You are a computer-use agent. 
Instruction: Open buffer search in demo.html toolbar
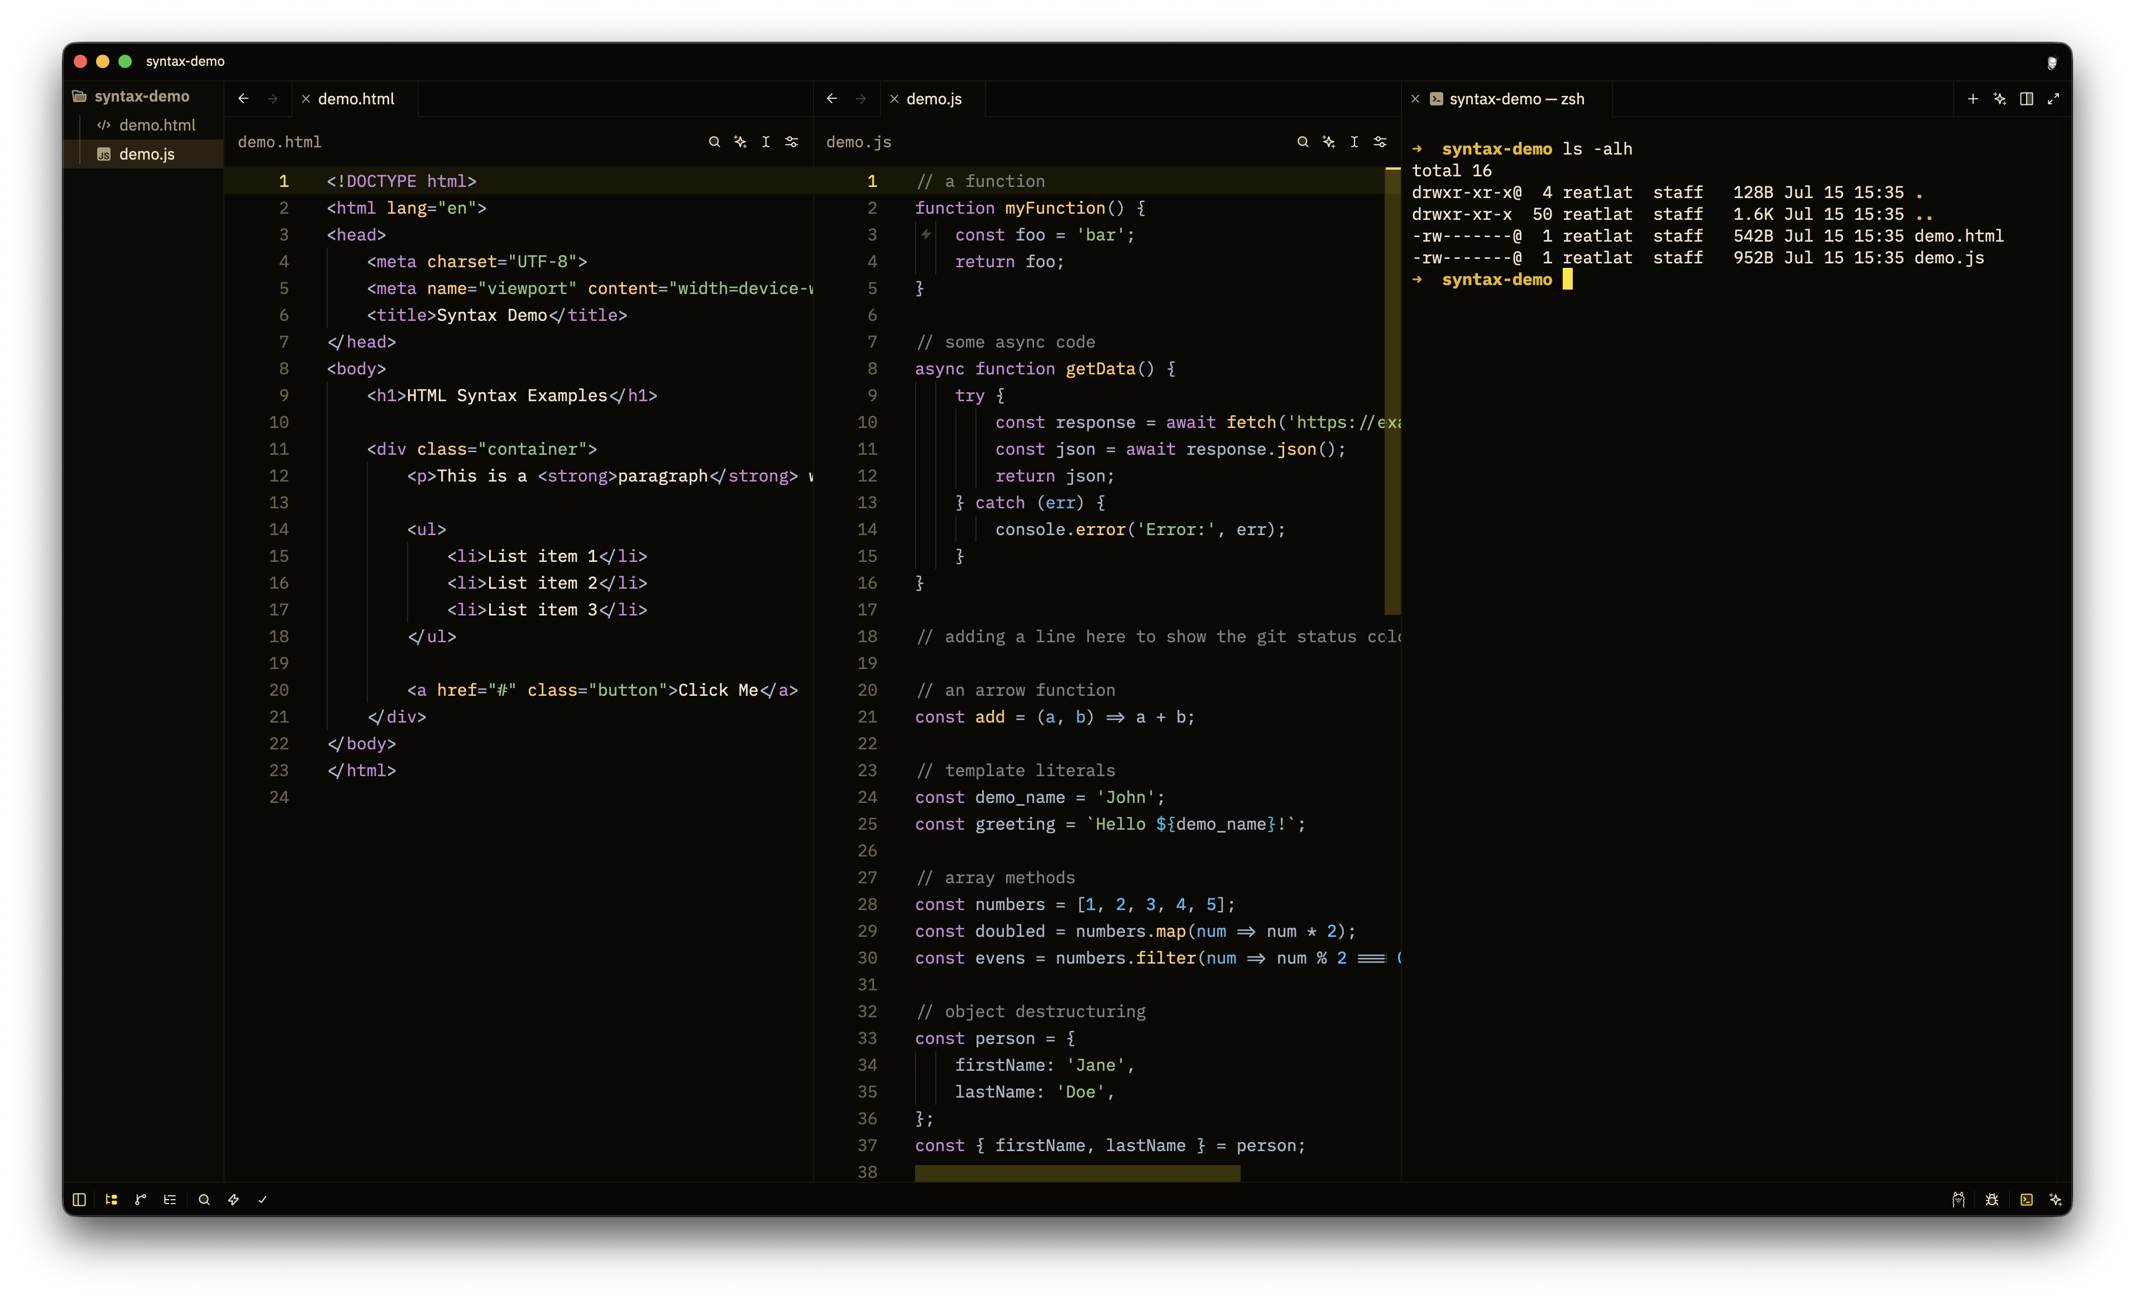714,142
